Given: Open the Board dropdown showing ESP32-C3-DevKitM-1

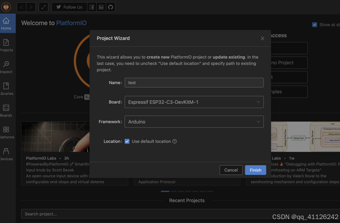Looking at the screenshot, I should point(194,102).
